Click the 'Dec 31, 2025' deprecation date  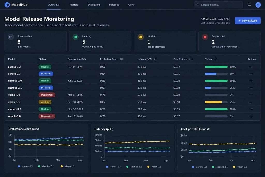[75, 67]
